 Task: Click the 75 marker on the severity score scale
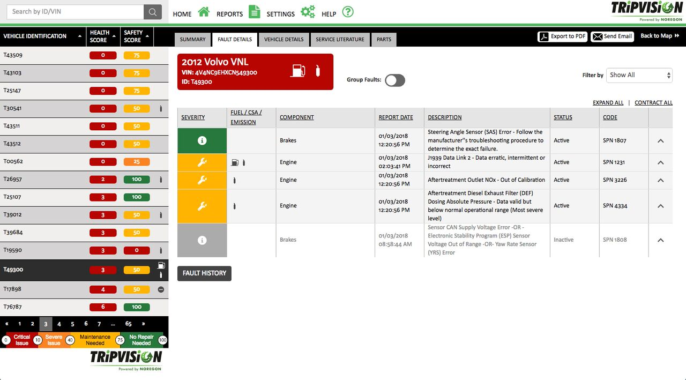[120, 340]
